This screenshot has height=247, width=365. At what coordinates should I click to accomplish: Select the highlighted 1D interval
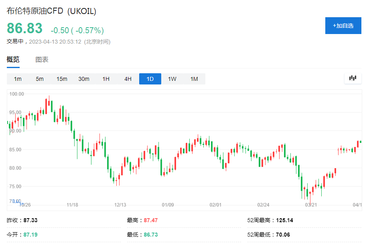(x=150, y=79)
